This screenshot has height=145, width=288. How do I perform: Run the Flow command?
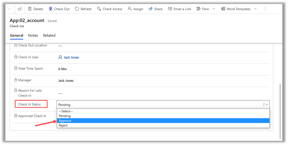click(x=203, y=9)
